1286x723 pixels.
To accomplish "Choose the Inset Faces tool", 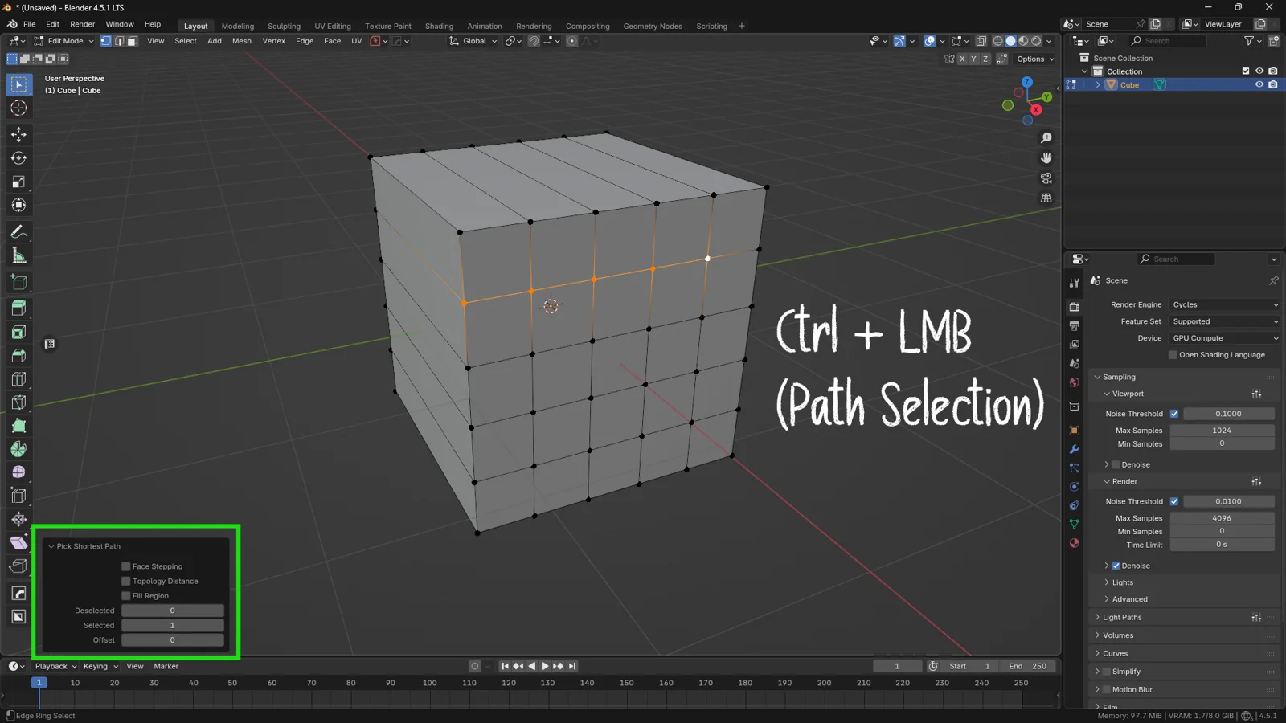I will tap(18, 332).
